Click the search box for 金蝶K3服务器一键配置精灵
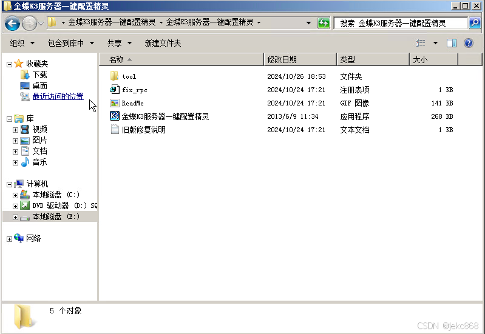This screenshot has width=485, height=334. [401, 23]
